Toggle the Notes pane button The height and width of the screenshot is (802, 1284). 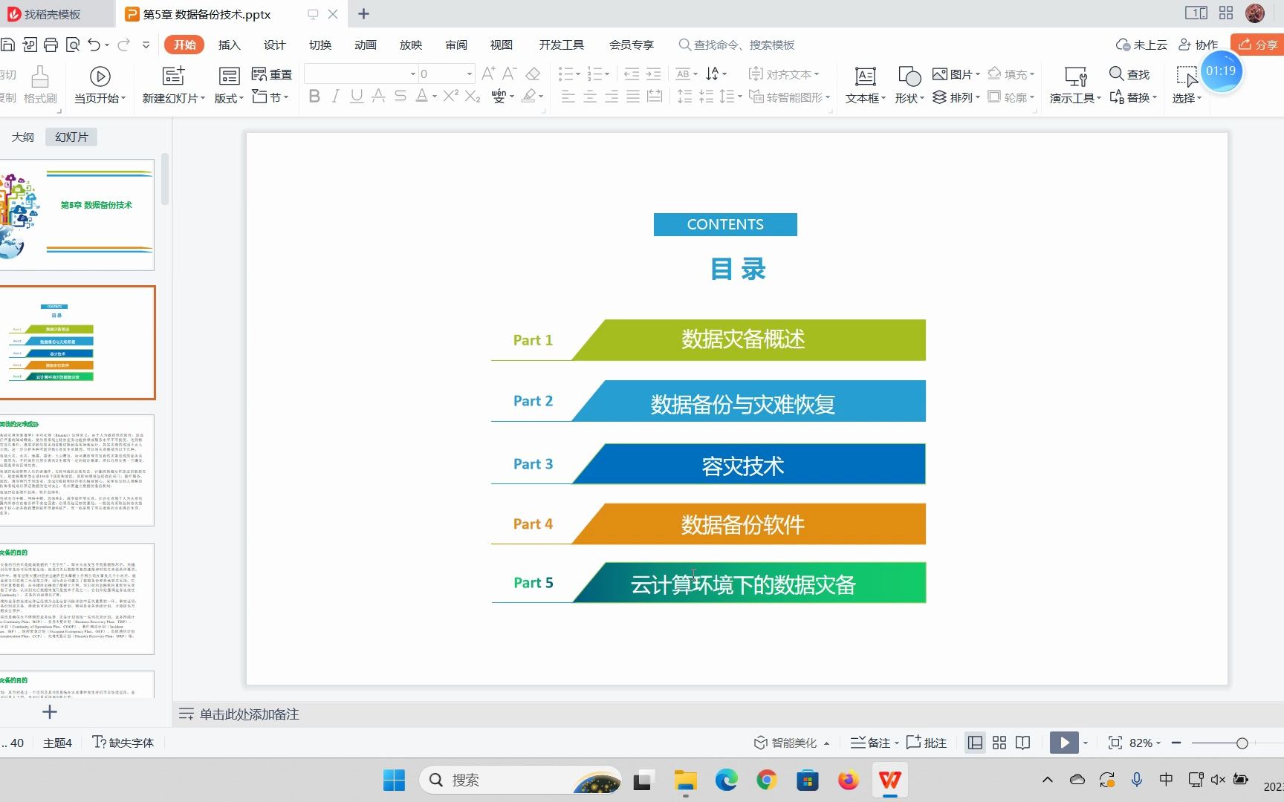pos(874,743)
